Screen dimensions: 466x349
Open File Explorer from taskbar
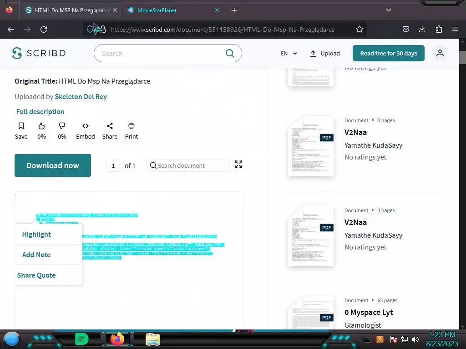click(153, 339)
